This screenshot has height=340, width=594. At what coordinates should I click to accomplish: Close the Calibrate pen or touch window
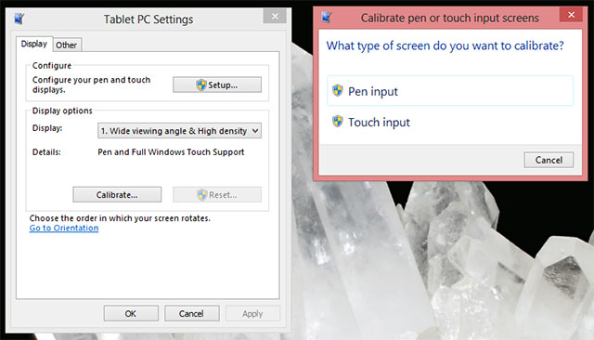coord(571,15)
